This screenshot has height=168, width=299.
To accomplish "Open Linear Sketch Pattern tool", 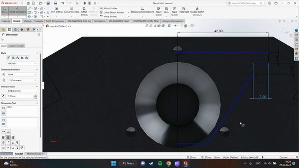I will pos(112,13).
